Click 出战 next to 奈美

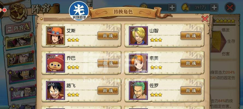coord(191,63)
